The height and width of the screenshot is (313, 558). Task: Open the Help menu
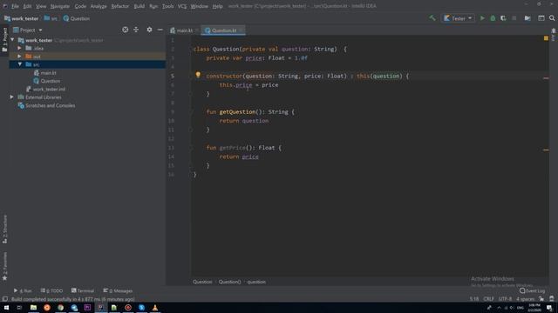pos(217,6)
